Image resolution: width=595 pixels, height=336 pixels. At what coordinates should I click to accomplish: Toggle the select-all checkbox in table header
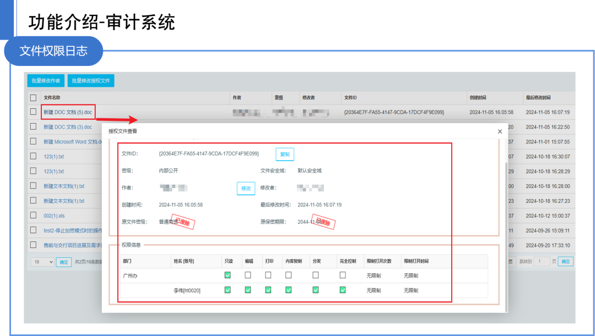coord(34,98)
